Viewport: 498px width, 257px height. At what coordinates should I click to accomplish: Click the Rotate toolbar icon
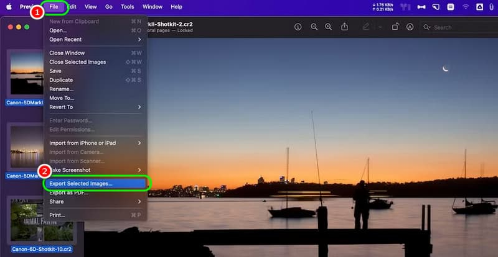(395, 27)
